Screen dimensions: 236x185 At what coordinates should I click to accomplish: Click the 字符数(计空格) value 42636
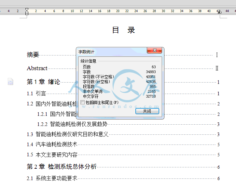pos(151,82)
